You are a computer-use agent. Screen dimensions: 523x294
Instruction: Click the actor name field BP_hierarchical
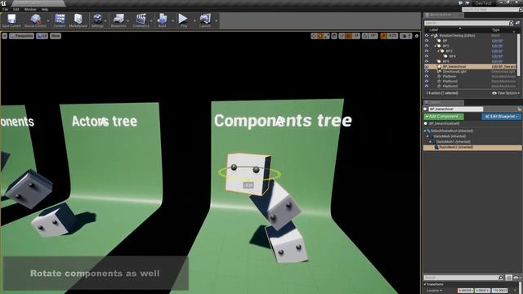[x=456, y=109]
